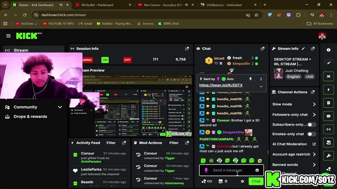The height and width of the screenshot is (189, 337).
Task: Switch to Ken Carson Succubus tab
Action: [x=165, y=5]
